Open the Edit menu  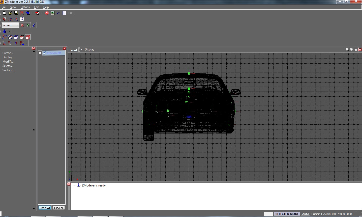point(37,7)
